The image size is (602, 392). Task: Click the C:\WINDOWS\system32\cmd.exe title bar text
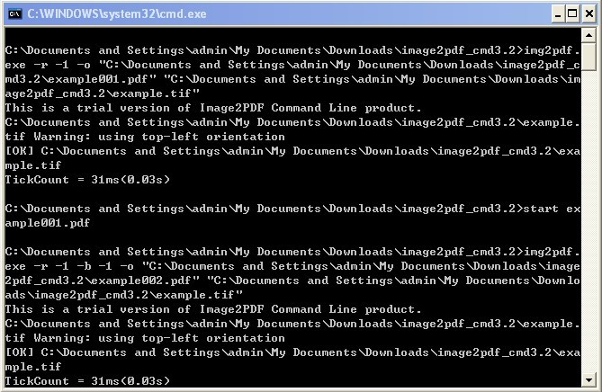[x=117, y=14]
